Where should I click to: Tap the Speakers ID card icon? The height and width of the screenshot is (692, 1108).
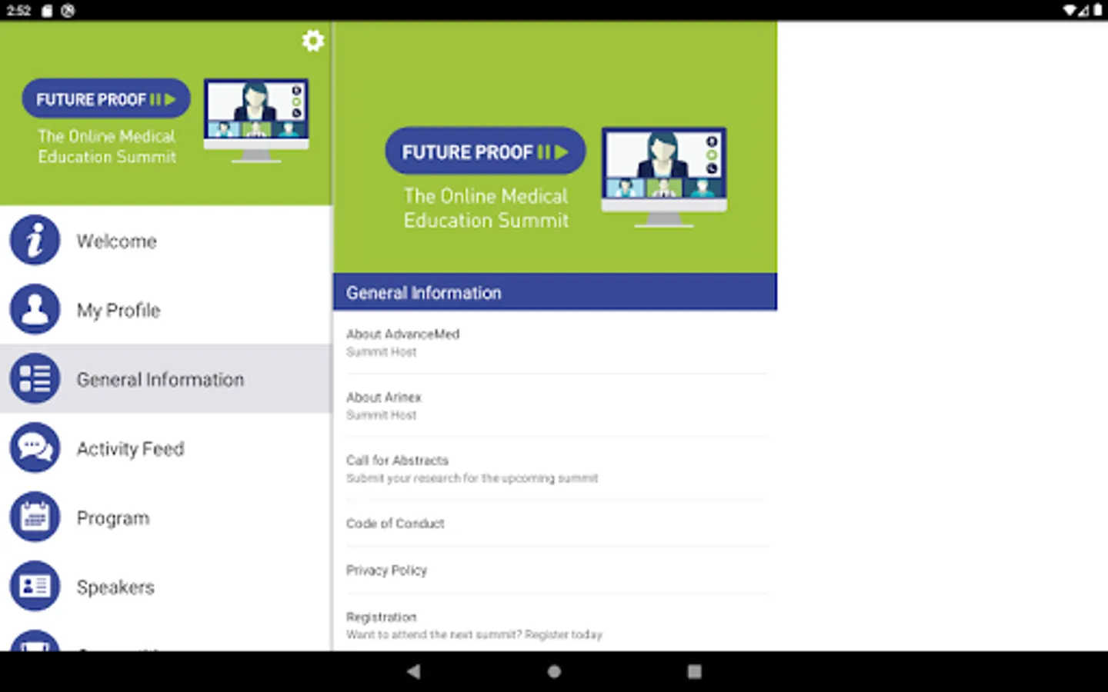(35, 587)
